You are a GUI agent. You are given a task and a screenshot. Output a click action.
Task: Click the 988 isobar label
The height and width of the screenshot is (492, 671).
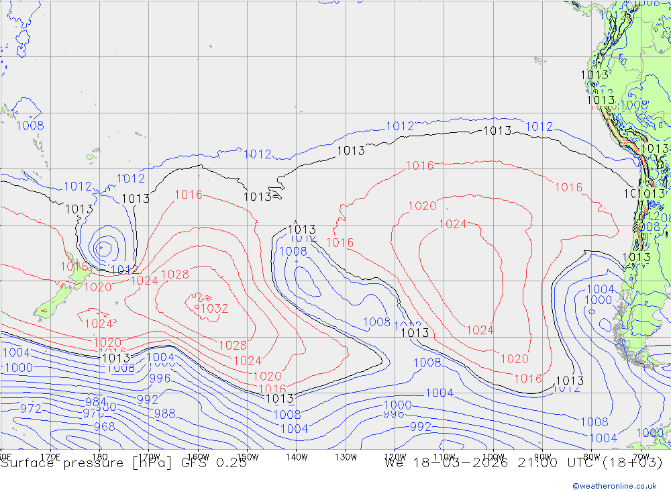point(165,413)
